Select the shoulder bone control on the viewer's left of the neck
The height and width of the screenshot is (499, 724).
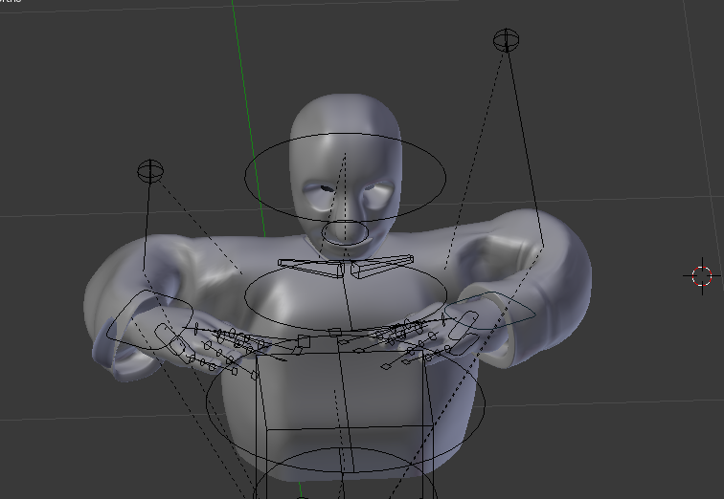tap(310, 269)
